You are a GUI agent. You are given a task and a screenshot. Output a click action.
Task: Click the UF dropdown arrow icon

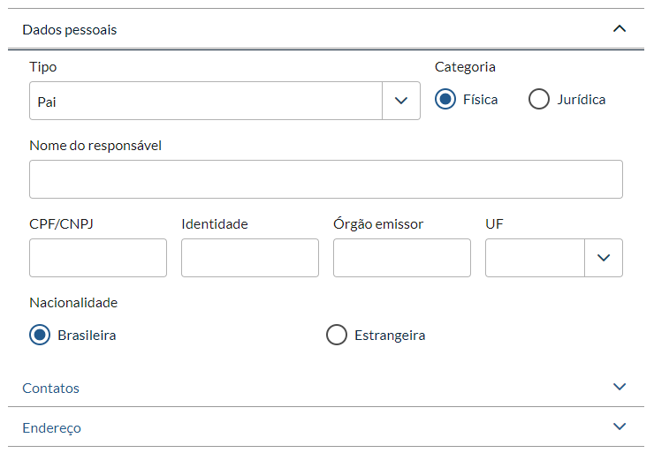click(x=604, y=258)
